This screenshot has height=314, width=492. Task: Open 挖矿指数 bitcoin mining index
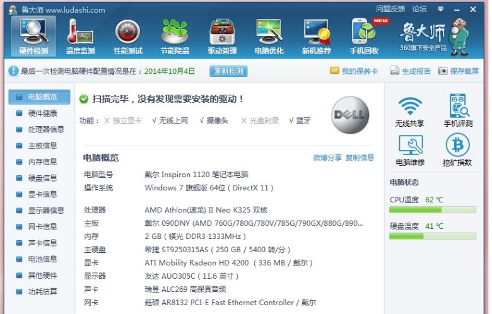[x=457, y=150]
